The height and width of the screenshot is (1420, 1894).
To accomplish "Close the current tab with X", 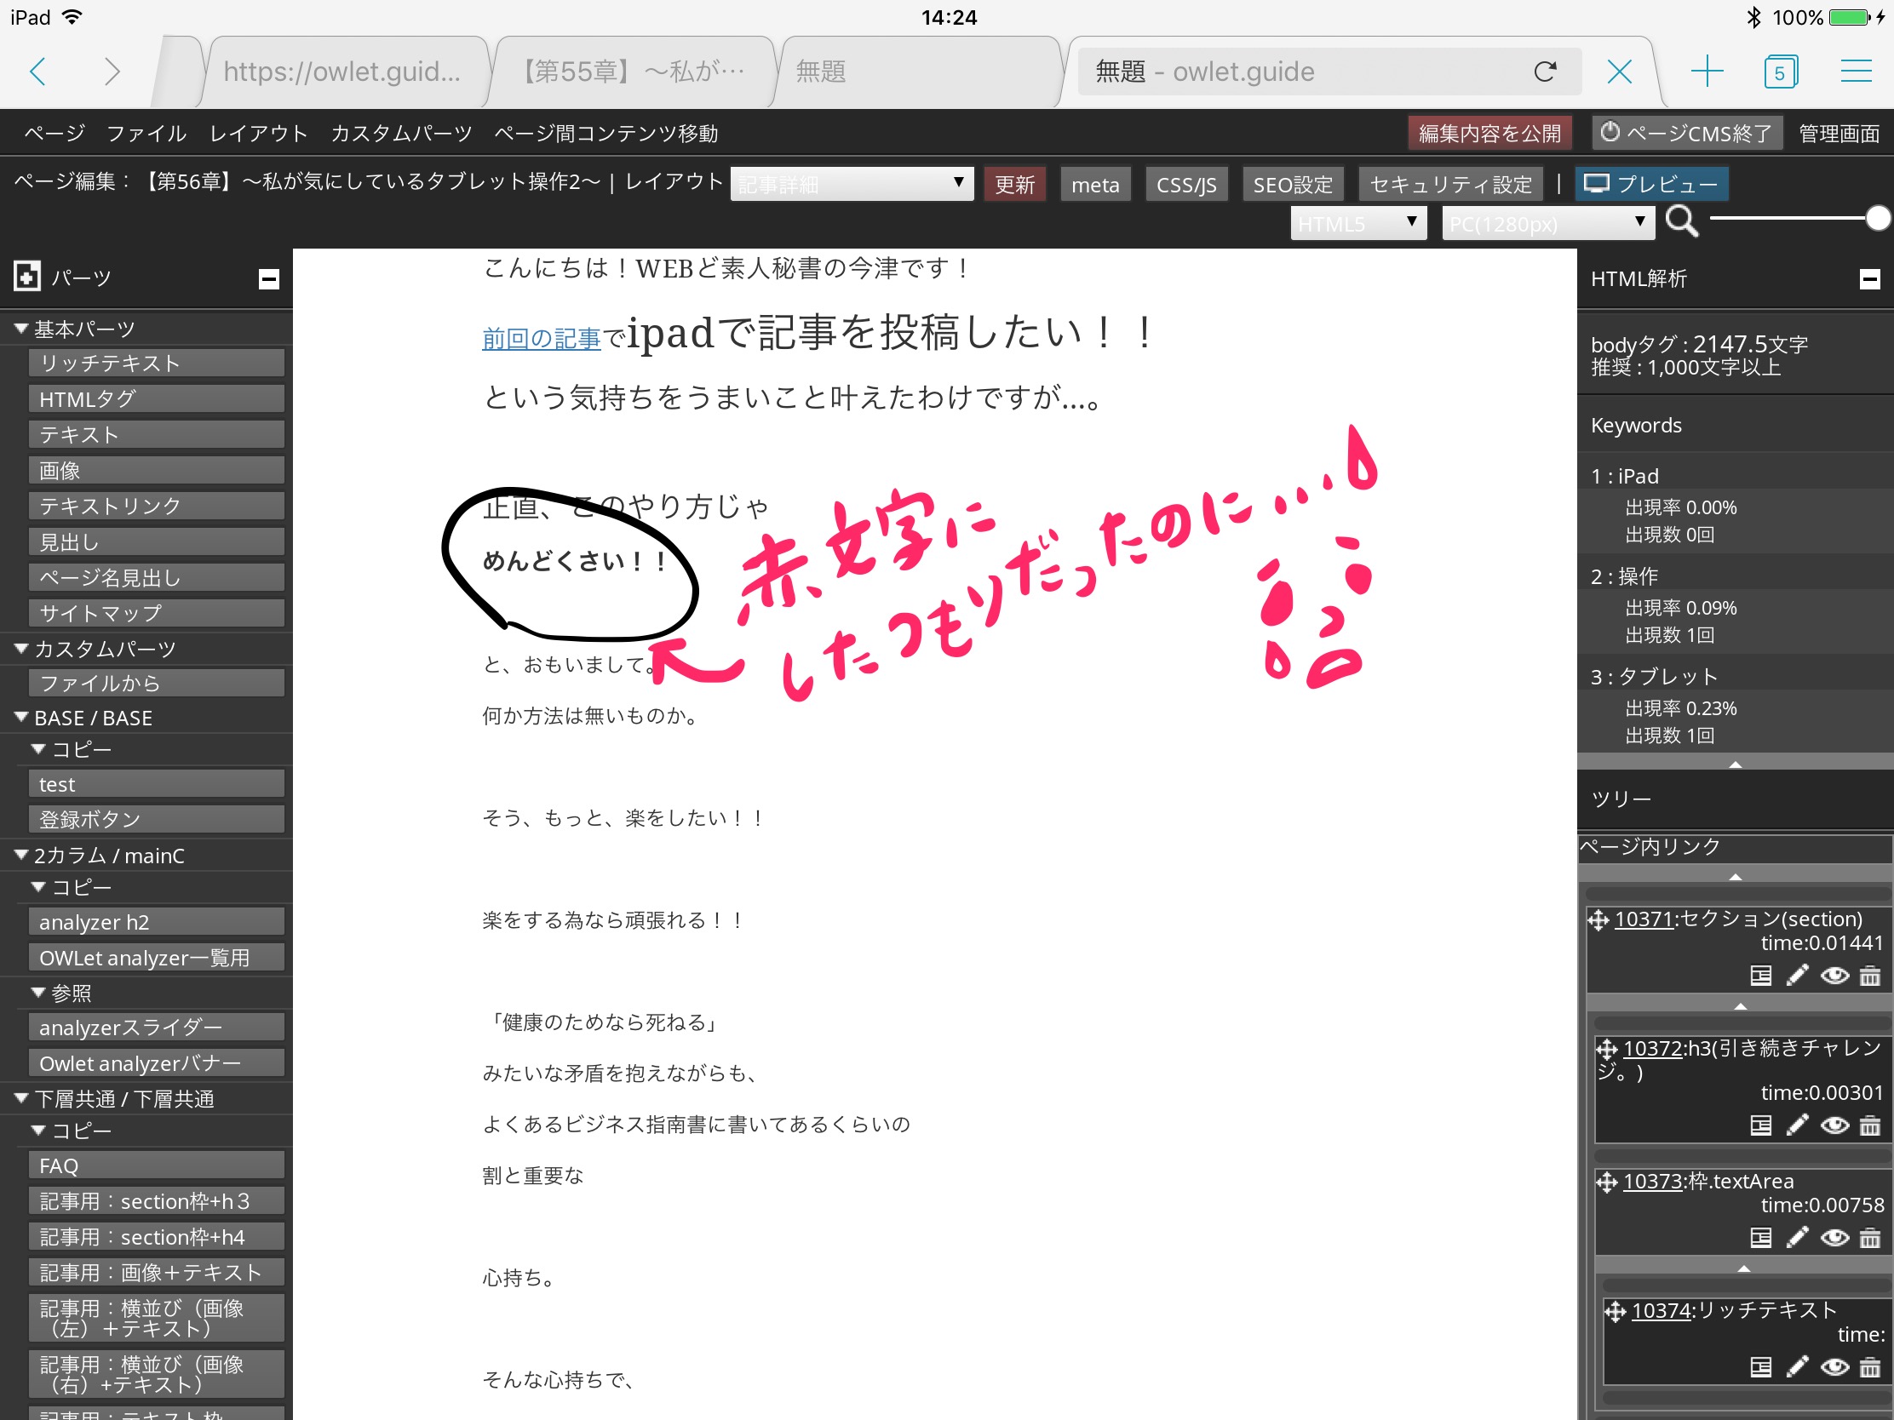I will click(x=1619, y=71).
